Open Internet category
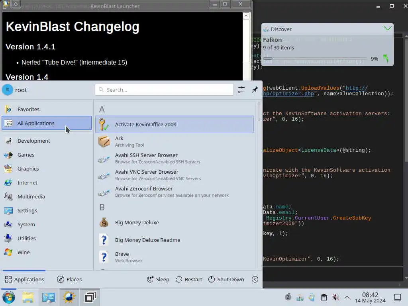 [x=47, y=182]
